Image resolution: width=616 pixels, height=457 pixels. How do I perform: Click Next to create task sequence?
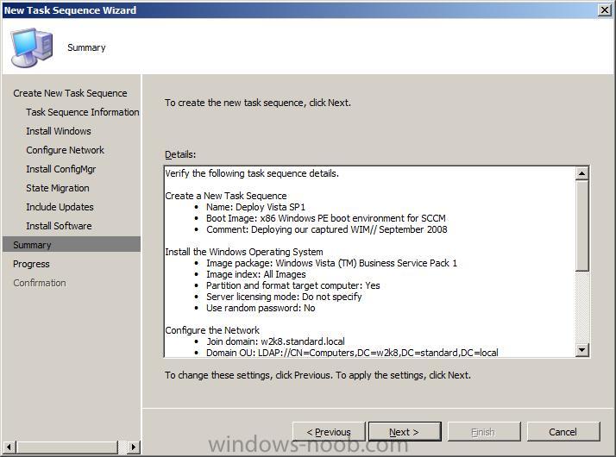[x=405, y=432]
